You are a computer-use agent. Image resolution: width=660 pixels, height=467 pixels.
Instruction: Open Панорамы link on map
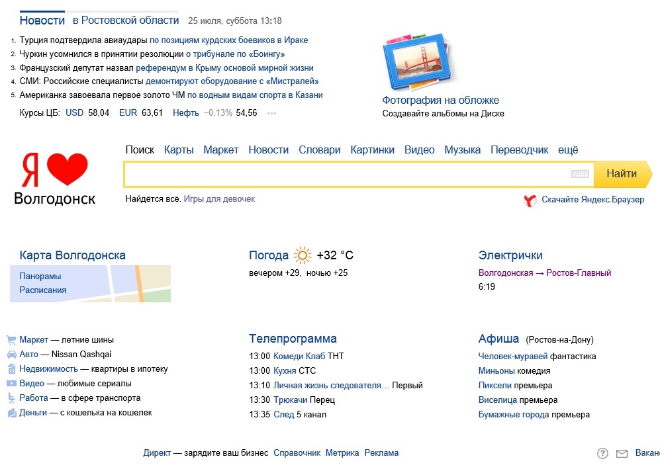point(40,276)
